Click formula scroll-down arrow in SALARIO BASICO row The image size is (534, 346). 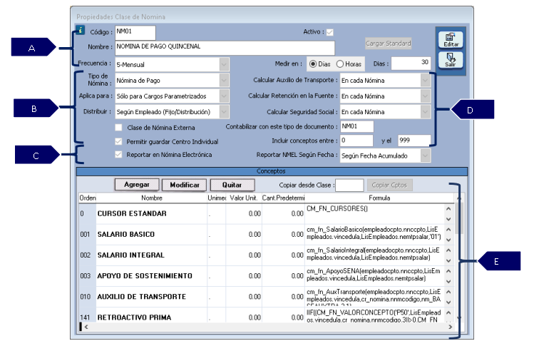click(x=448, y=240)
